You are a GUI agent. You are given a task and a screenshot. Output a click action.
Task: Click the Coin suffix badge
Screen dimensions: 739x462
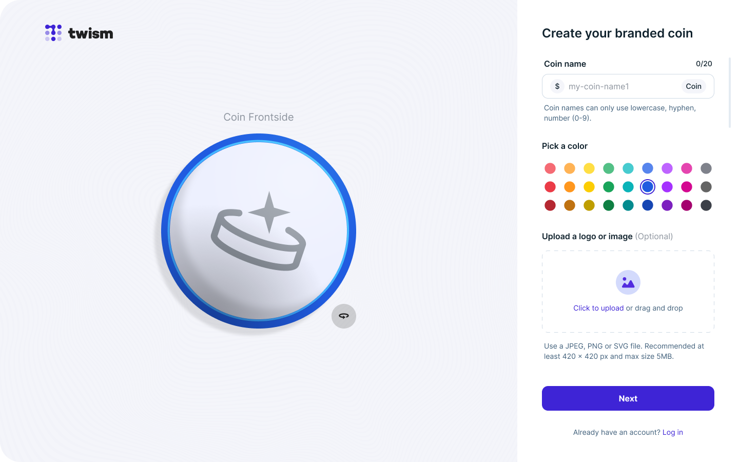(694, 86)
